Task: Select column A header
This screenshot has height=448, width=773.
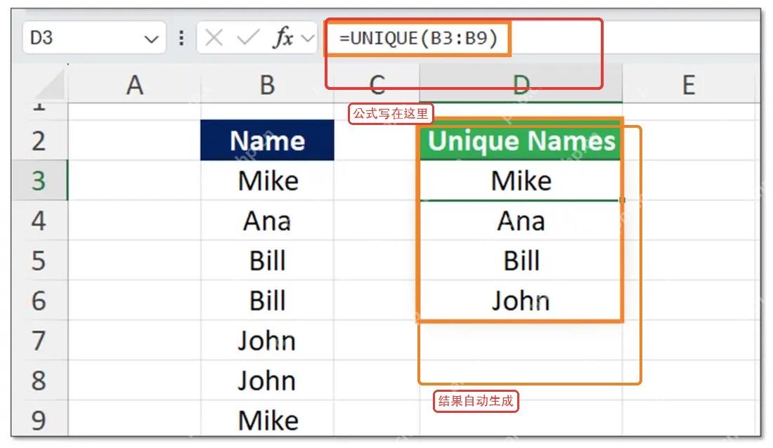Action: pos(135,85)
